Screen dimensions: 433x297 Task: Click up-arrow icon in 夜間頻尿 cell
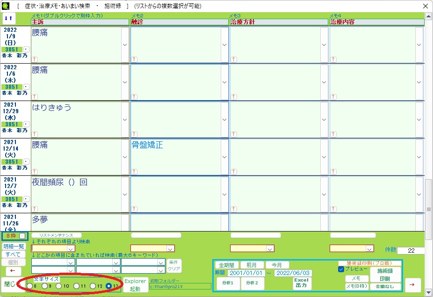coord(35,209)
